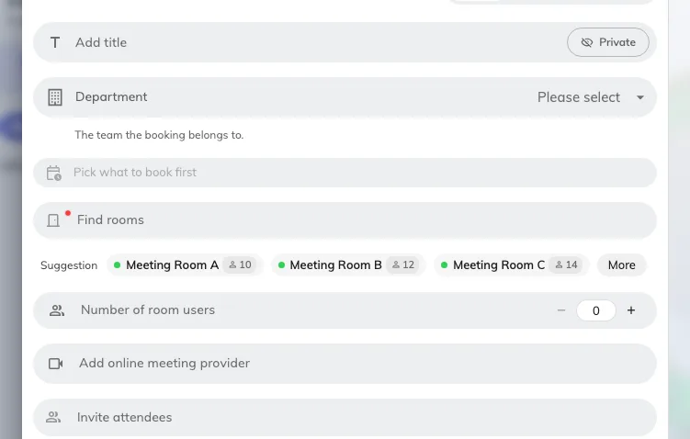
Task: Toggle the Private booking button
Action: pos(607,42)
